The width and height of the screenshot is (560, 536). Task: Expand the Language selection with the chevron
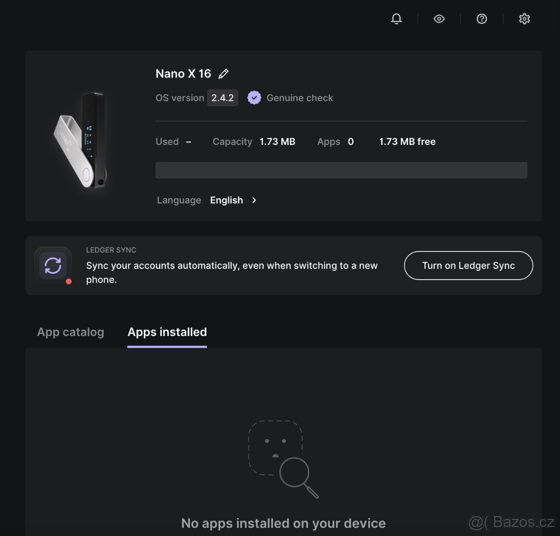pyautogui.click(x=254, y=200)
